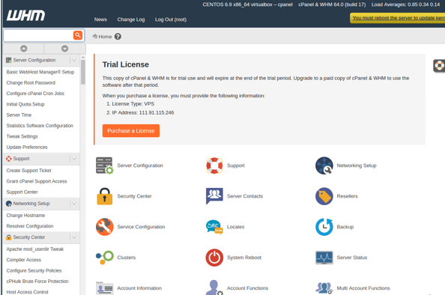Open Configure Security Policies

(x=34, y=270)
